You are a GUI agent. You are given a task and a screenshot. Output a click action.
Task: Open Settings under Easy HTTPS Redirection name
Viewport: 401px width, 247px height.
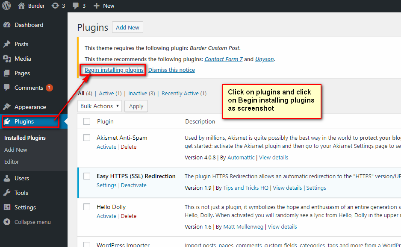tap(106, 185)
